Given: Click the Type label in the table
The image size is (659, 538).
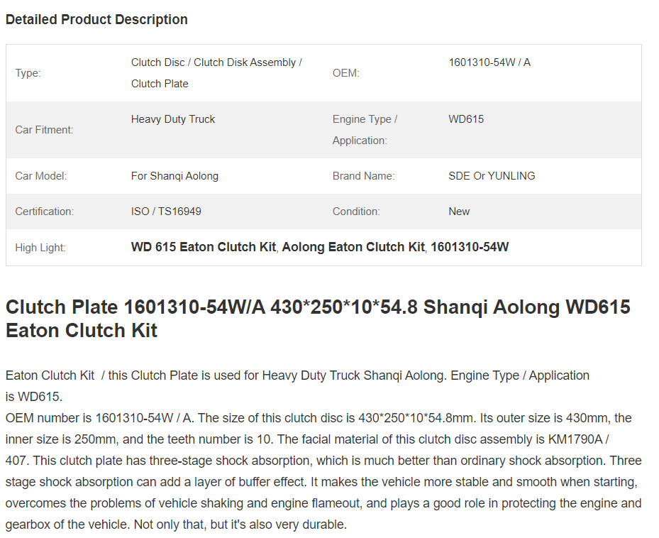Looking at the screenshot, I should click(x=28, y=73).
